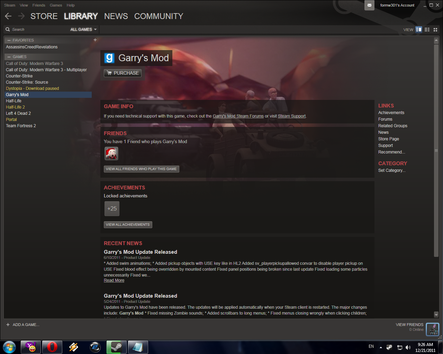Click Add a Game
Screen dimensions: 443x354
tap(22, 325)
